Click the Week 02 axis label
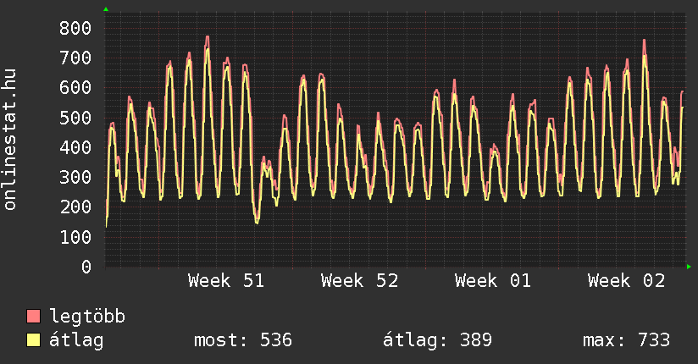Viewport: 698px width, 364px height. 626,281
